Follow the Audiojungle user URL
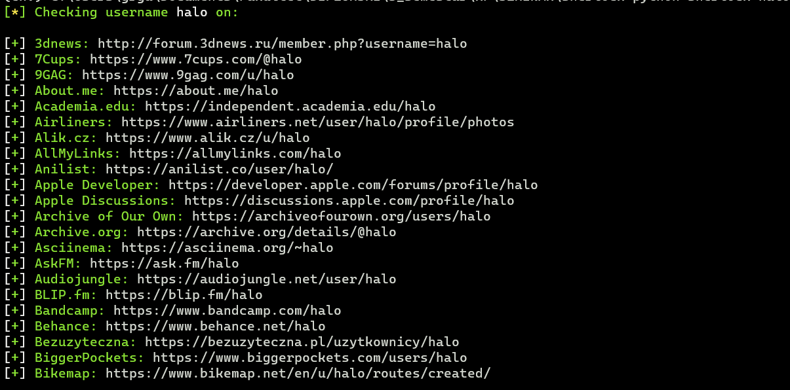 tap(266, 279)
